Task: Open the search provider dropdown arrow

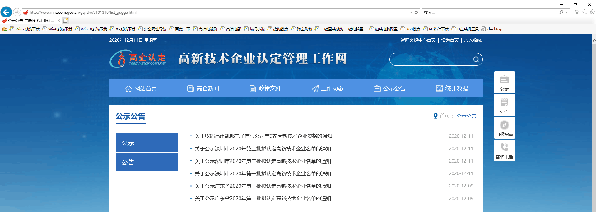Action: (566, 12)
